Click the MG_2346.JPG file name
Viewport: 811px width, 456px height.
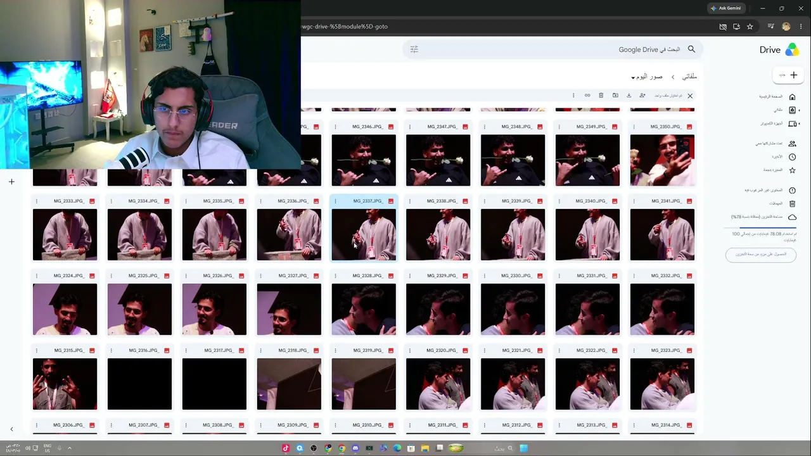tap(367, 127)
